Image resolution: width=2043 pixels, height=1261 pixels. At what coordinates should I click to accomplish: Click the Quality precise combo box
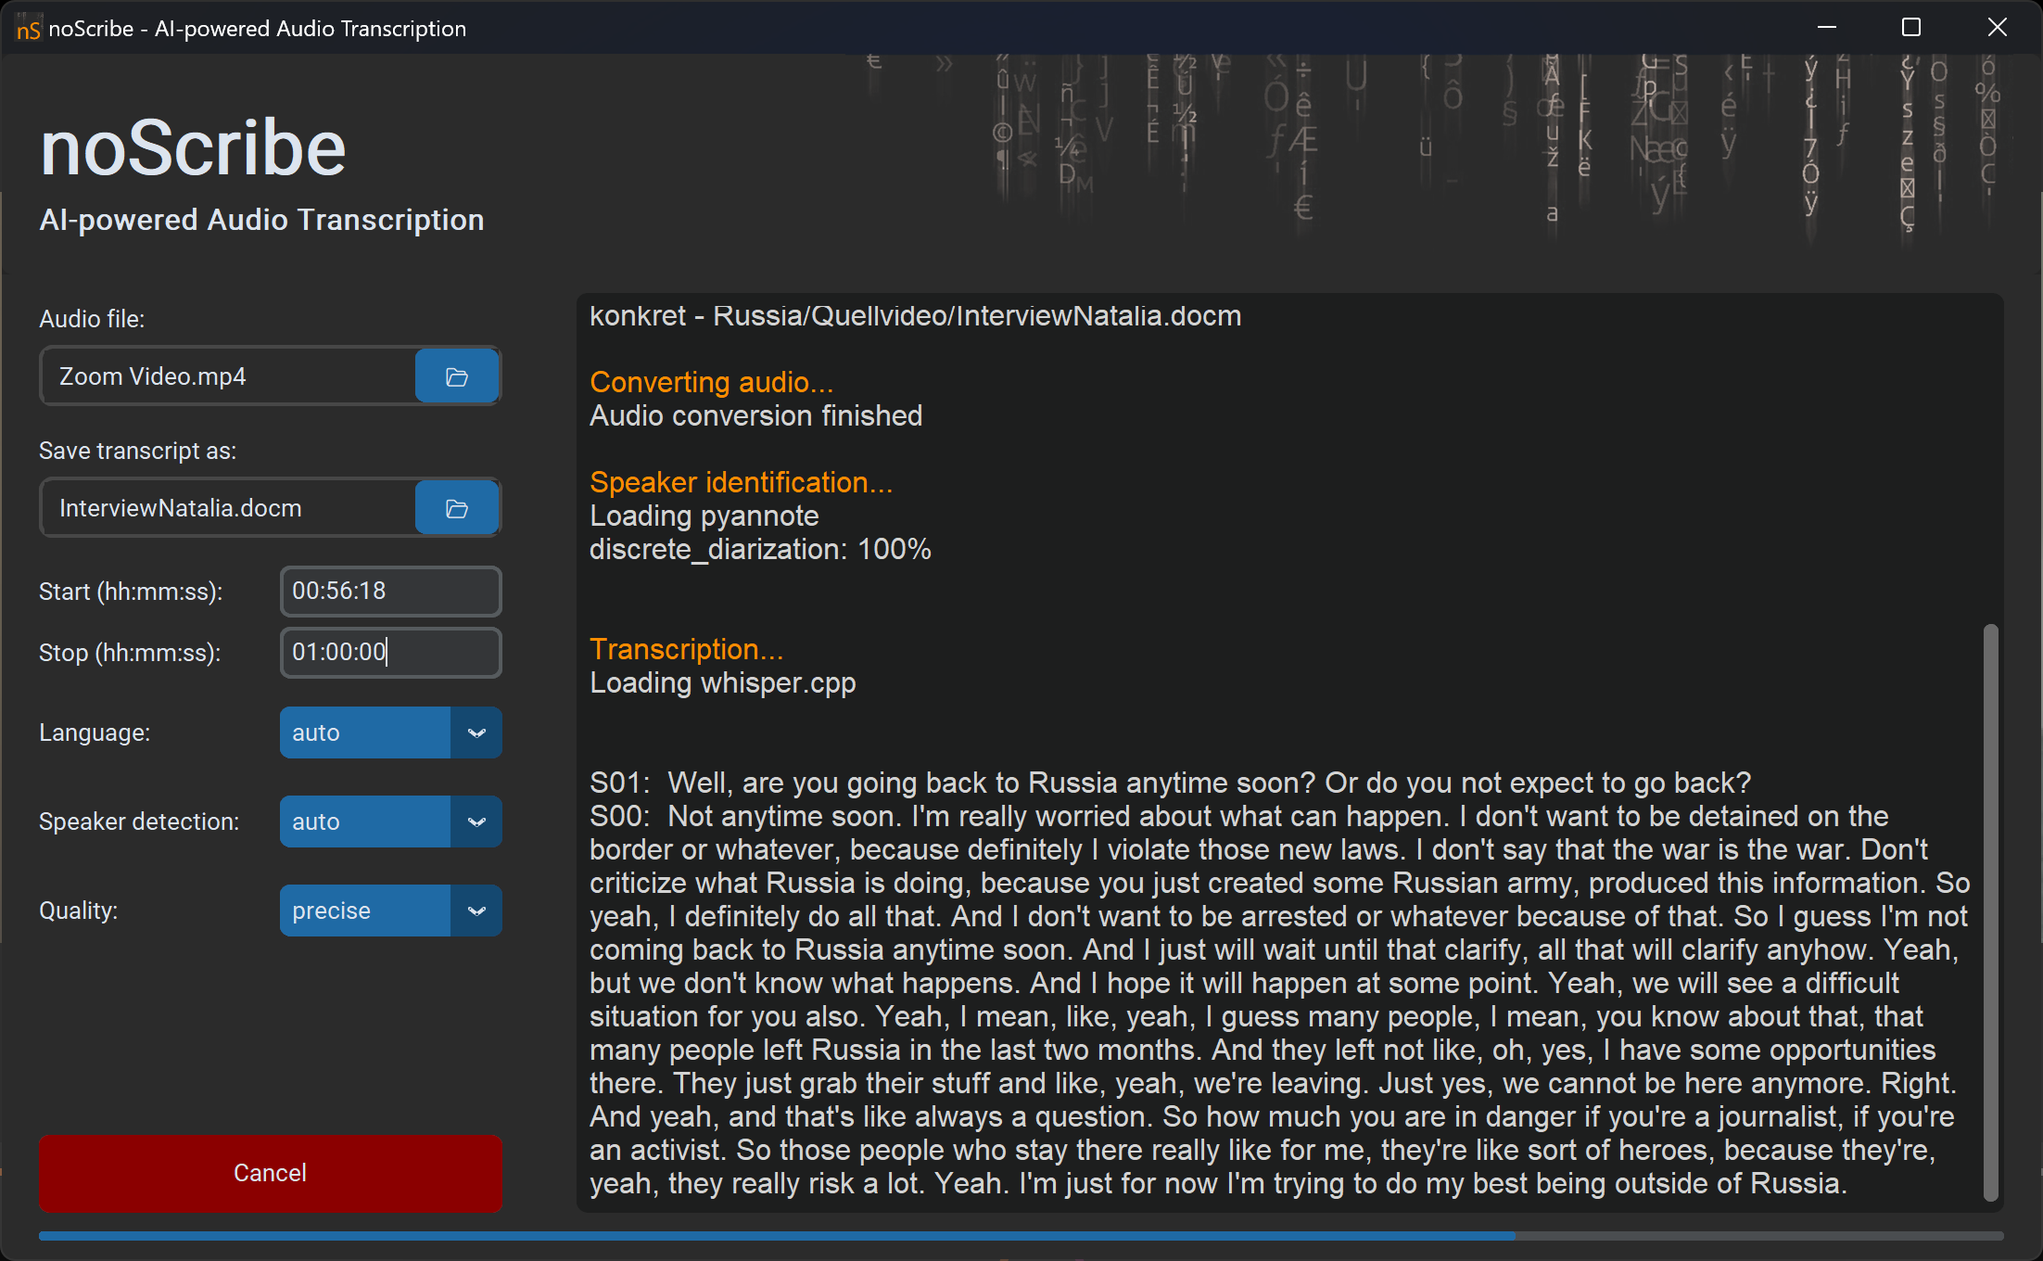[364, 911]
